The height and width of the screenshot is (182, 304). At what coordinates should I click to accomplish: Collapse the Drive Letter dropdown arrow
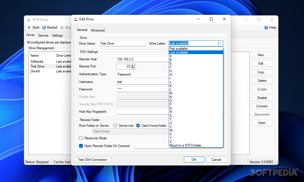click(x=220, y=43)
